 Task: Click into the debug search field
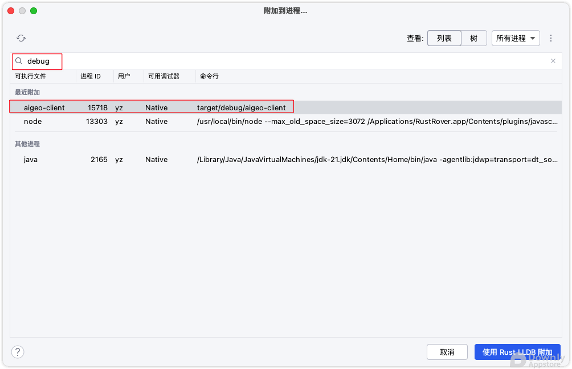click(285, 61)
